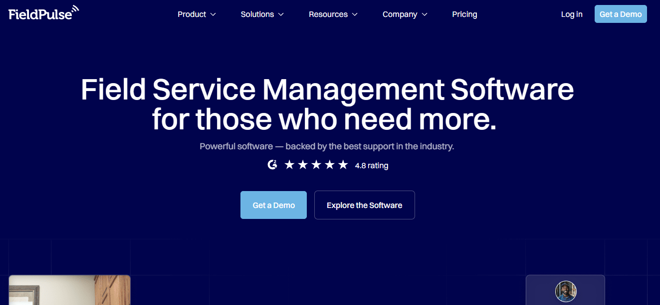The width and height of the screenshot is (660, 305).
Task: Click the Explore the Software button
Action: coord(365,205)
